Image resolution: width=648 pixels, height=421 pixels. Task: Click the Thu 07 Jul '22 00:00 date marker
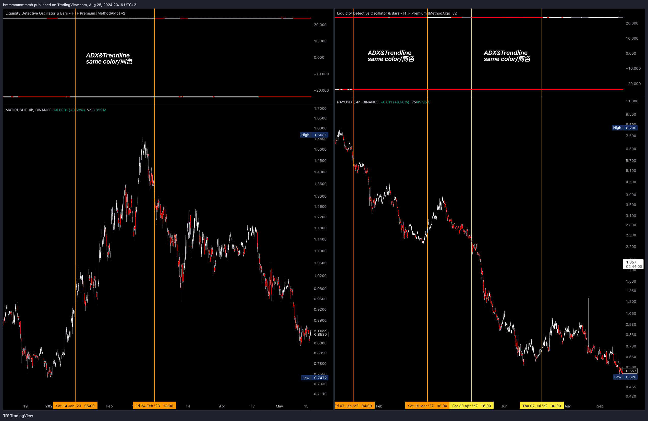541,406
